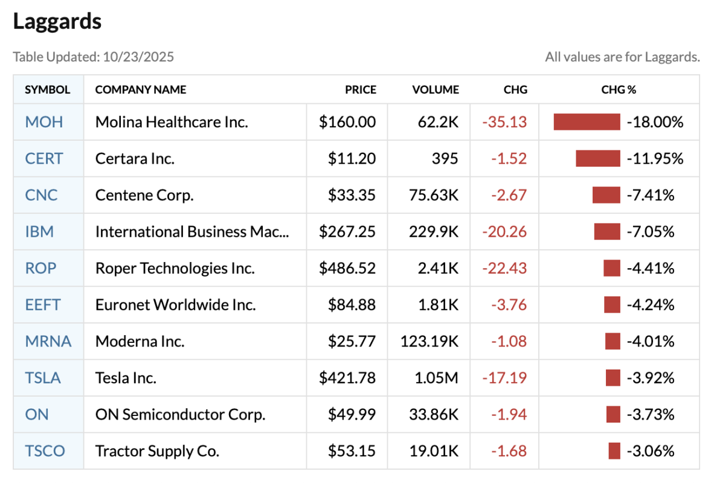The image size is (714, 483).
Task: Sort by the COMPANY NAME header
Action: pos(141,90)
